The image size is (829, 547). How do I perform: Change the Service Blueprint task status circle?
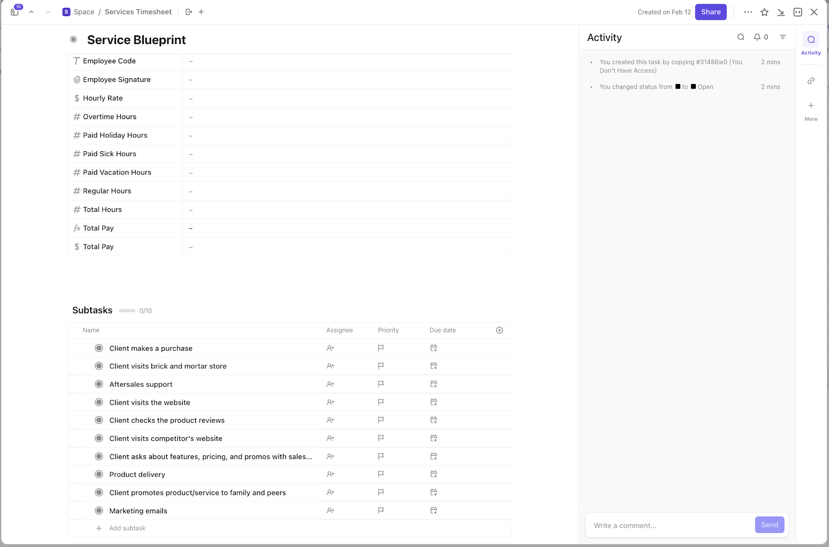(x=74, y=39)
